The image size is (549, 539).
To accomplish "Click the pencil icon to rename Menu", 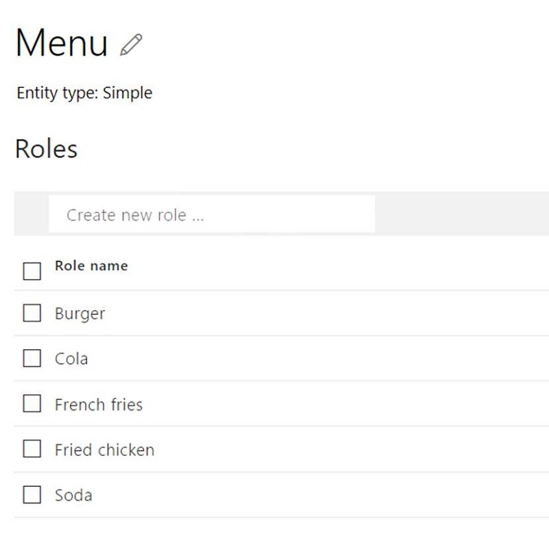I will tap(131, 45).
